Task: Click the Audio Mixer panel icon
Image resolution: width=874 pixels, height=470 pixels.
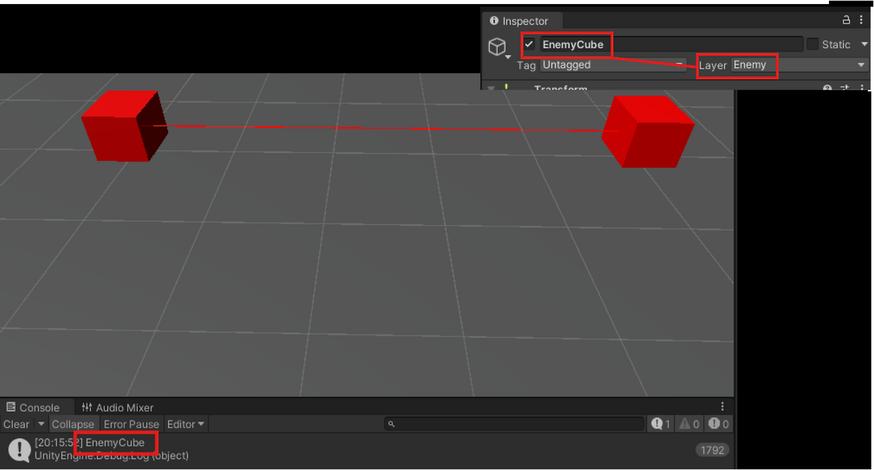Action: pyautogui.click(x=87, y=407)
